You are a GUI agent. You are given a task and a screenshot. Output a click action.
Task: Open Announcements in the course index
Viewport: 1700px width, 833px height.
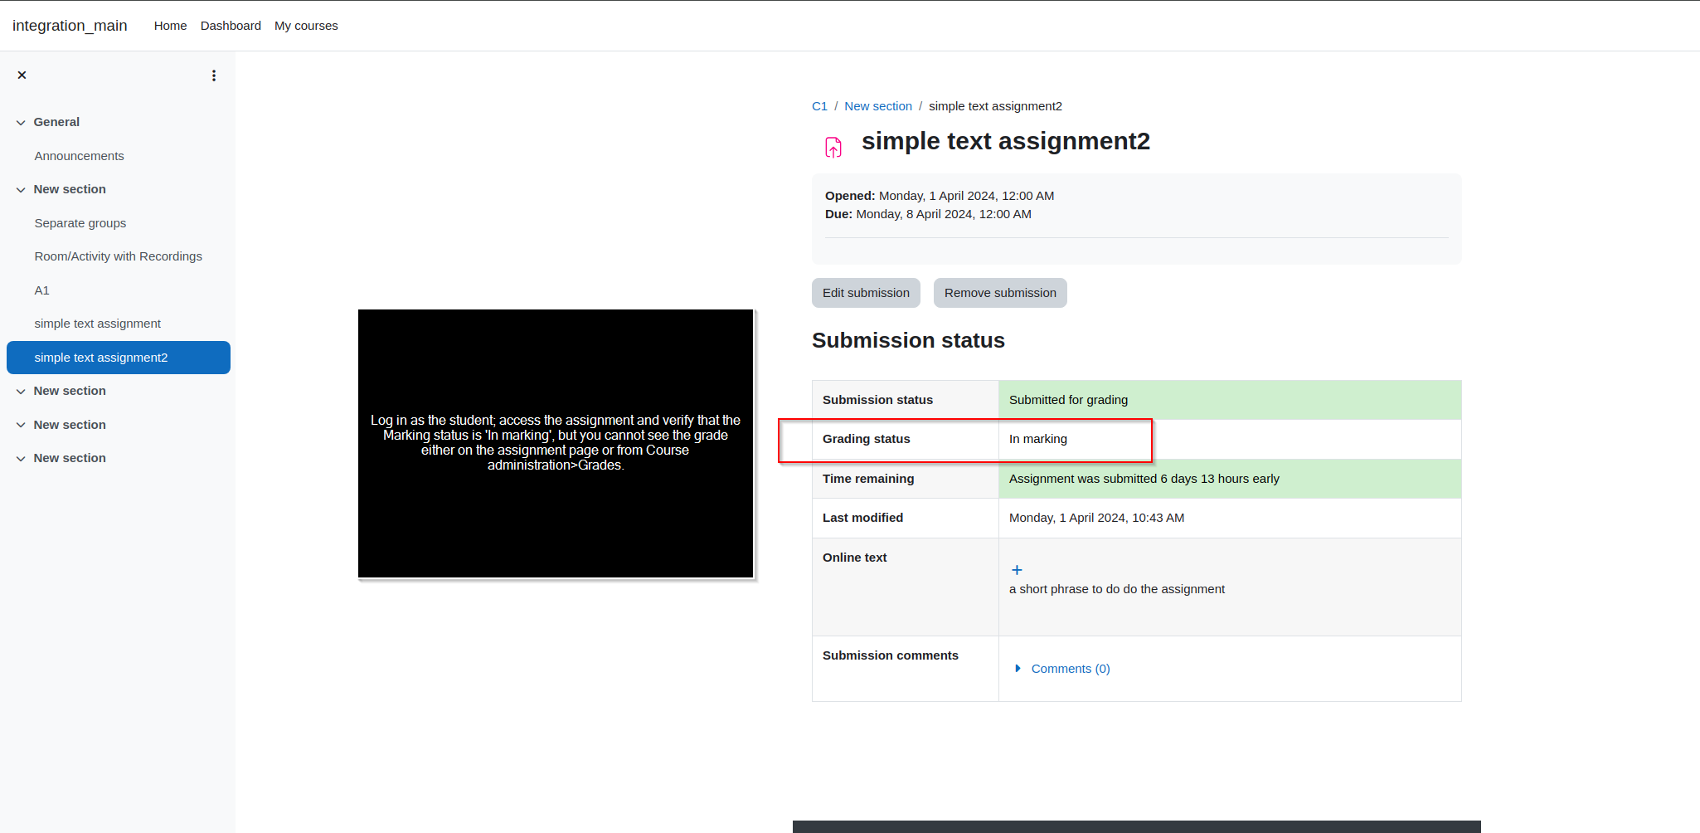click(x=79, y=156)
